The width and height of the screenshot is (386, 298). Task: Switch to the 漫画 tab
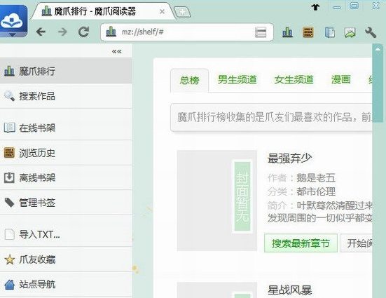click(341, 80)
